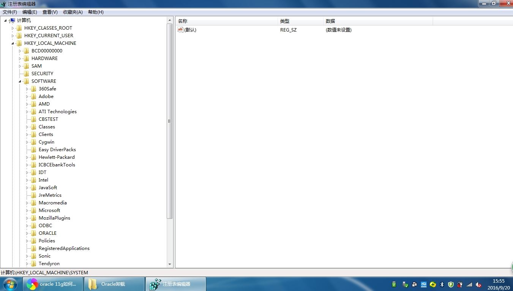Image resolution: width=513 pixels, height=291 pixels.
Task: Expand the SAM key
Action: point(20,66)
